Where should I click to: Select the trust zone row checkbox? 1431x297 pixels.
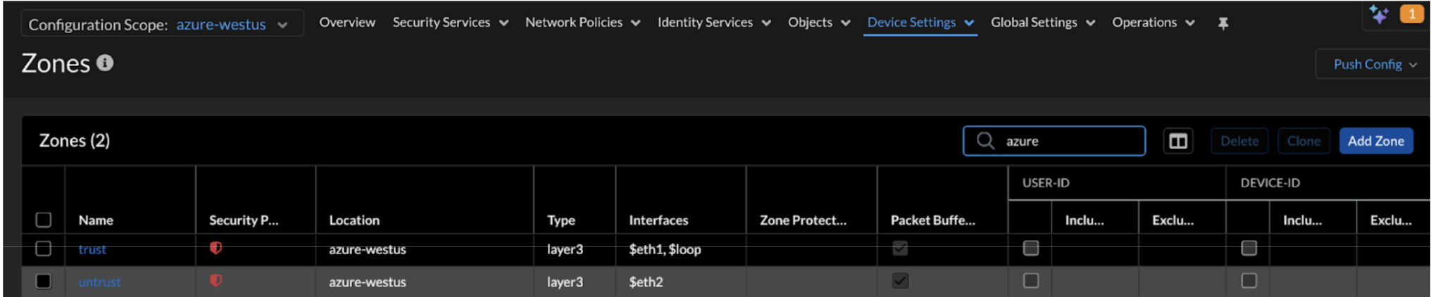pos(44,248)
